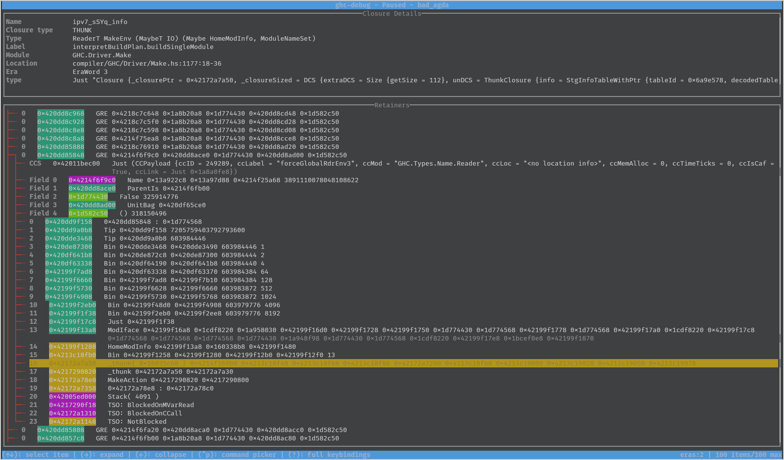784x460 pixels.
Task: Select the TSO BlockedOnMVarRead row
Action: point(73,405)
